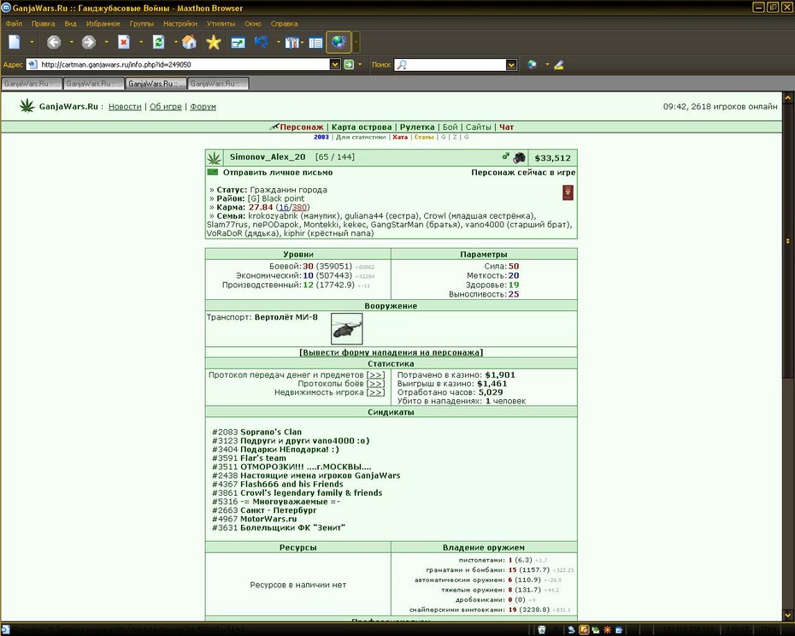Click the green Go button by address bar
This screenshot has width=795, height=636.
coord(349,64)
